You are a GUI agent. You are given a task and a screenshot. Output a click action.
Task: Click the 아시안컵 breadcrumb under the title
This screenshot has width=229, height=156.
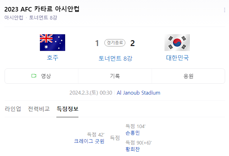tap(14, 17)
